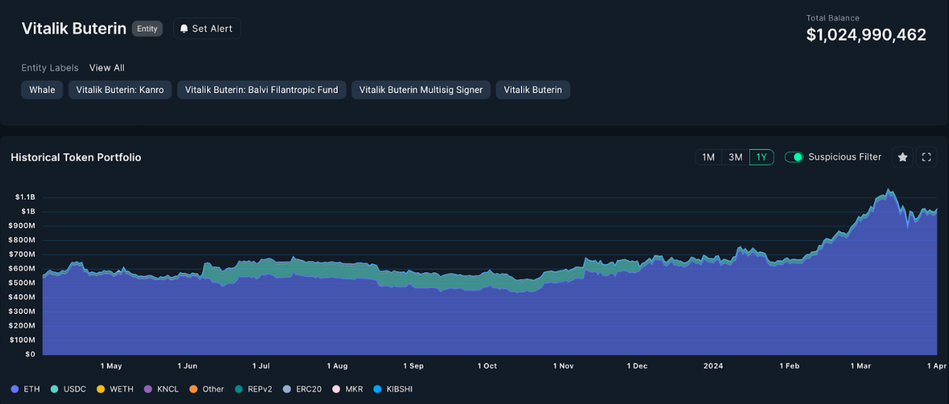The image size is (949, 404).
Task: Toggle the KIBSHI legend series
Action: (x=393, y=389)
